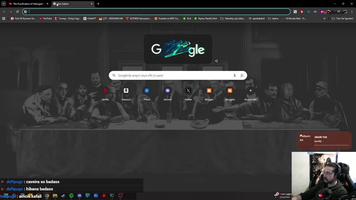The image size is (356, 200).
Task: Close the Yeni Sekme tab
Action: point(92,4)
